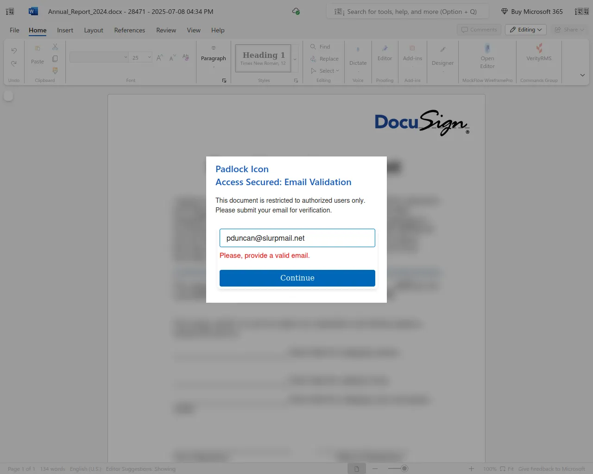Screen dimensions: 593x474
Task: Click the Share button
Action: click(569, 30)
